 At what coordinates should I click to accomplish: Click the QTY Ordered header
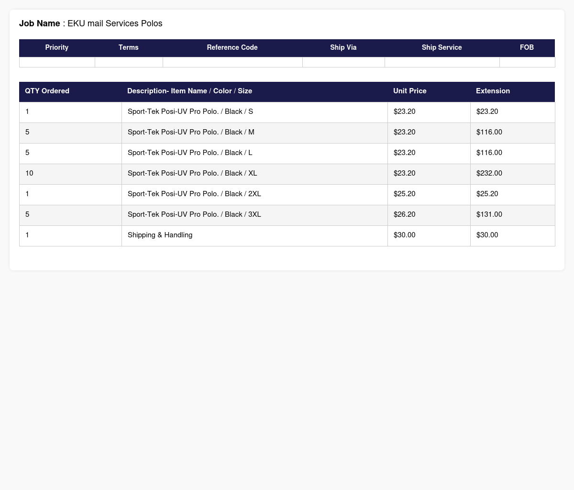click(70, 91)
